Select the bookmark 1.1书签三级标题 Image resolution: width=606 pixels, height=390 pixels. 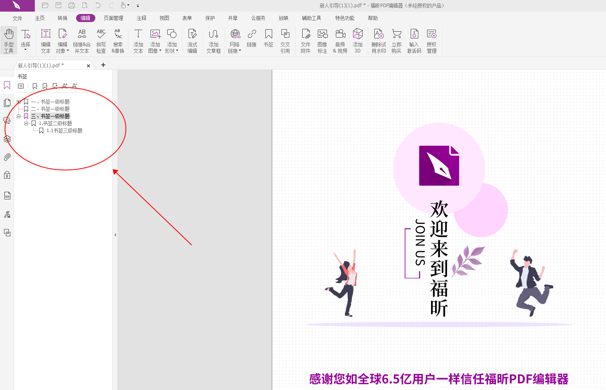pyautogui.click(x=65, y=130)
